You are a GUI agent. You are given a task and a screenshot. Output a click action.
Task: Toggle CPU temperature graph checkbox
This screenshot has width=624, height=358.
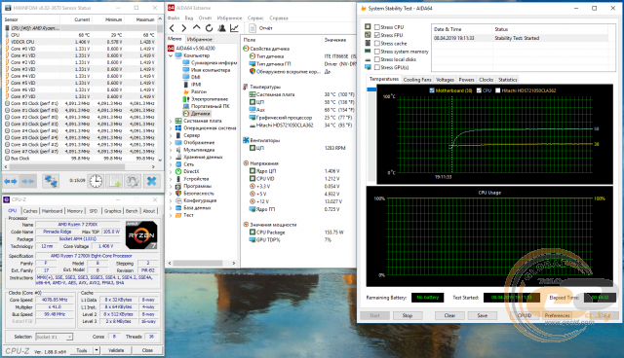click(x=479, y=90)
